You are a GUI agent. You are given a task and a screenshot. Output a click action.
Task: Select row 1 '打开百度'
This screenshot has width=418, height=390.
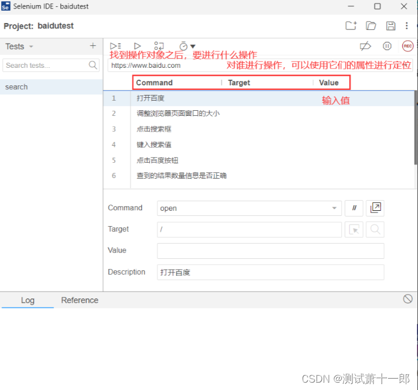coord(259,98)
